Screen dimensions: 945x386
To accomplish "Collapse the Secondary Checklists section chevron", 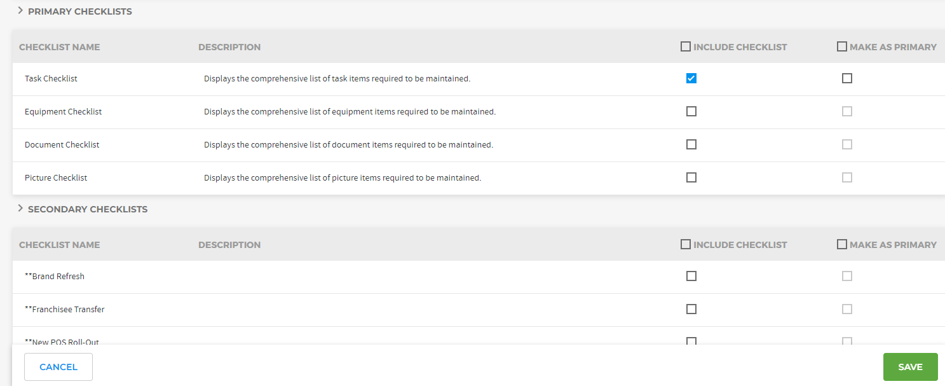I will point(20,209).
